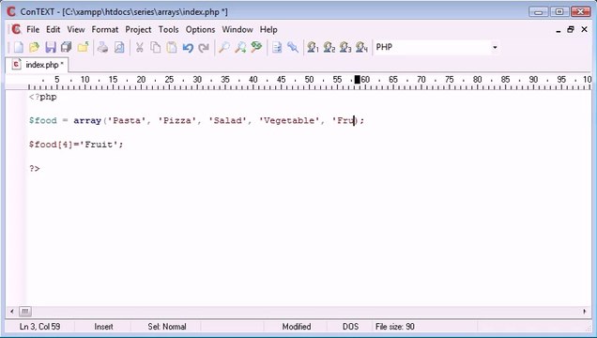Click the Save All files icon
Image resolution: width=597 pixels, height=338 pixels.
[x=67, y=47]
